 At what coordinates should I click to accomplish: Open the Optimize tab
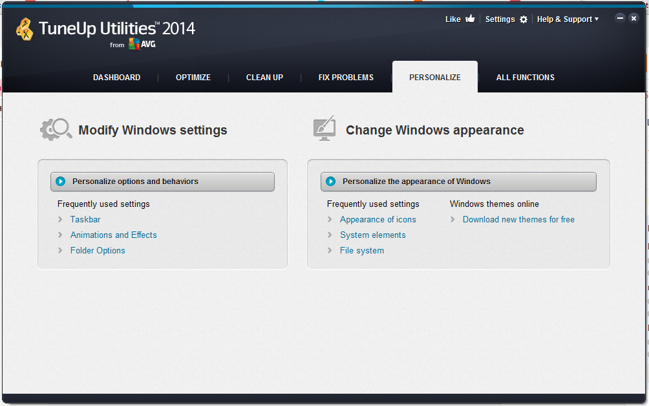click(193, 78)
